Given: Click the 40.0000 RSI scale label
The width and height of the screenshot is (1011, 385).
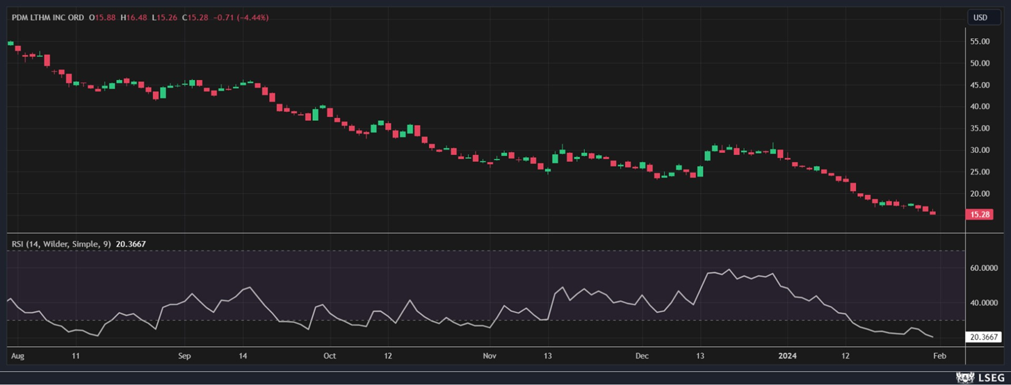Looking at the screenshot, I should coord(984,303).
